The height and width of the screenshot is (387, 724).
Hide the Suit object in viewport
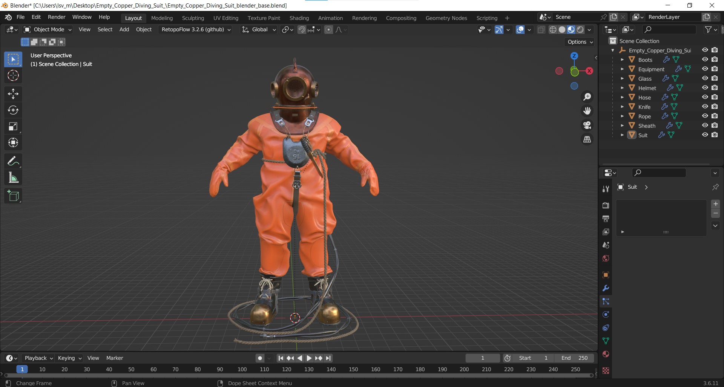pyautogui.click(x=705, y=135)
